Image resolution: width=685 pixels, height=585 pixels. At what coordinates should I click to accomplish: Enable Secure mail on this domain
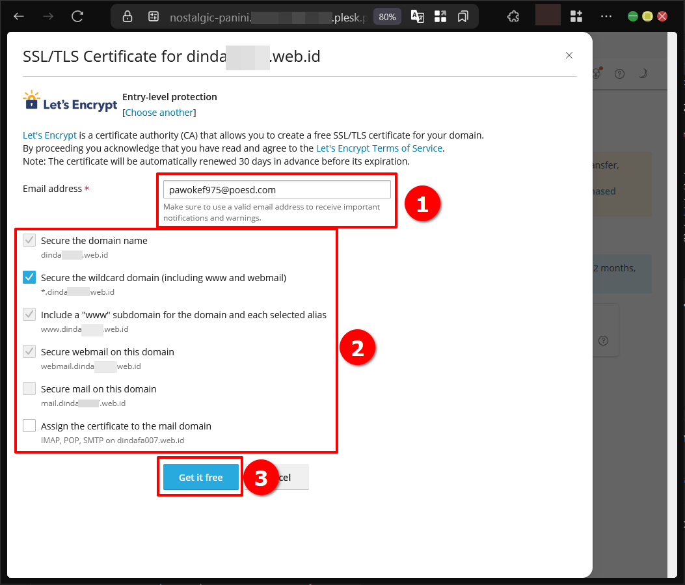[x=29, y=388]
